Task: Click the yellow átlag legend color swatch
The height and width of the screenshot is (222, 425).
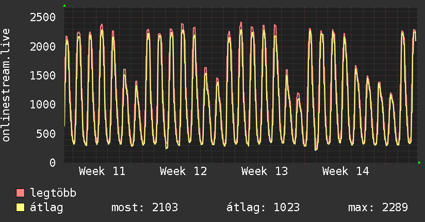Action: click(x=20, y=208)
